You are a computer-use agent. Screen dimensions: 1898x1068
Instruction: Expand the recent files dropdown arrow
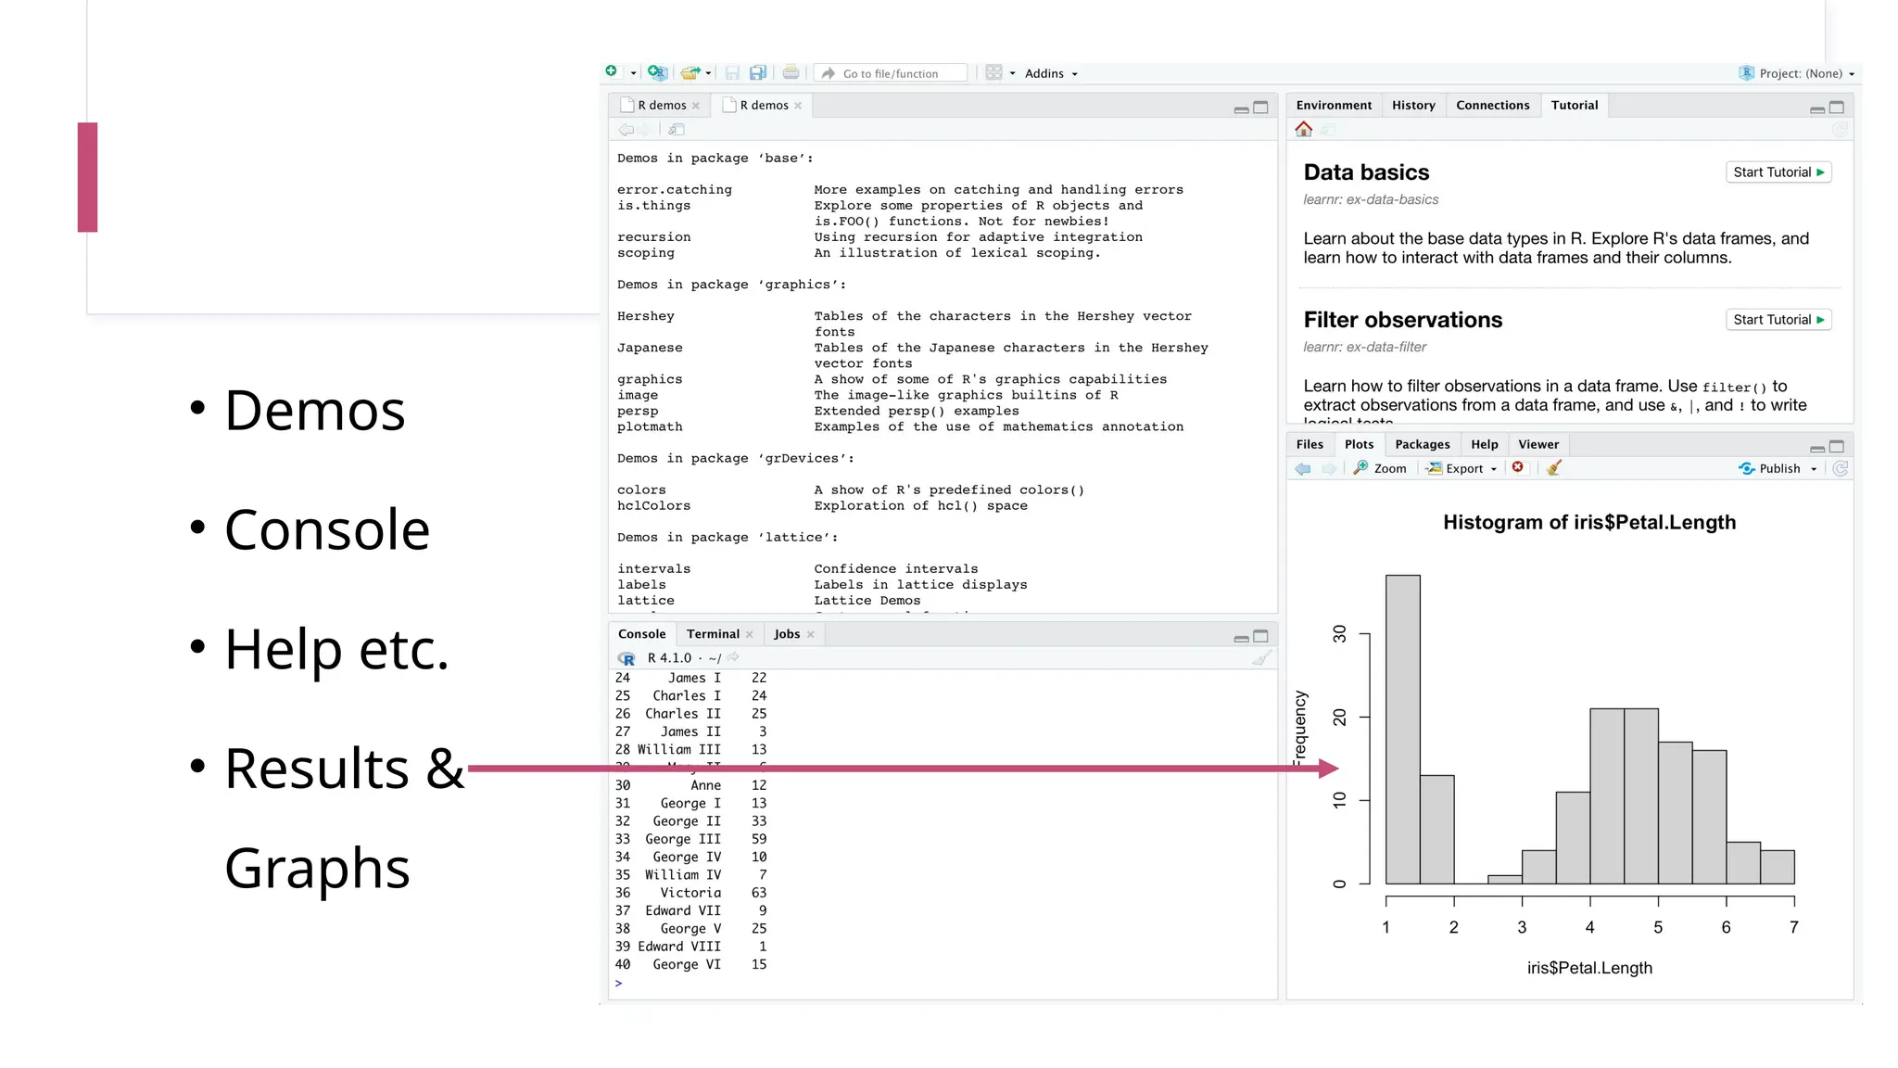click(x=709, y=73)
